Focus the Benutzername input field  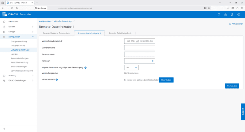click(140, 55)
